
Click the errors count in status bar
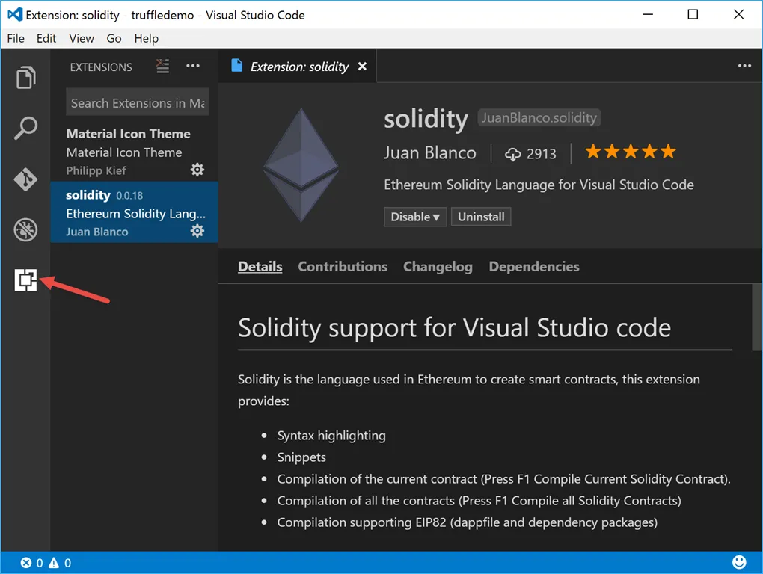click(x=31, y=563)
